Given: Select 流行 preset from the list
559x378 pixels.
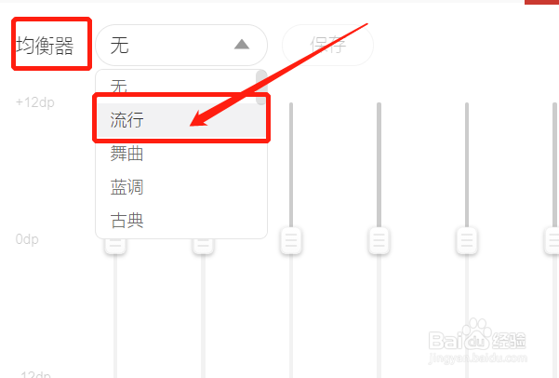Looking at the screenshot, I should point(181,120).
